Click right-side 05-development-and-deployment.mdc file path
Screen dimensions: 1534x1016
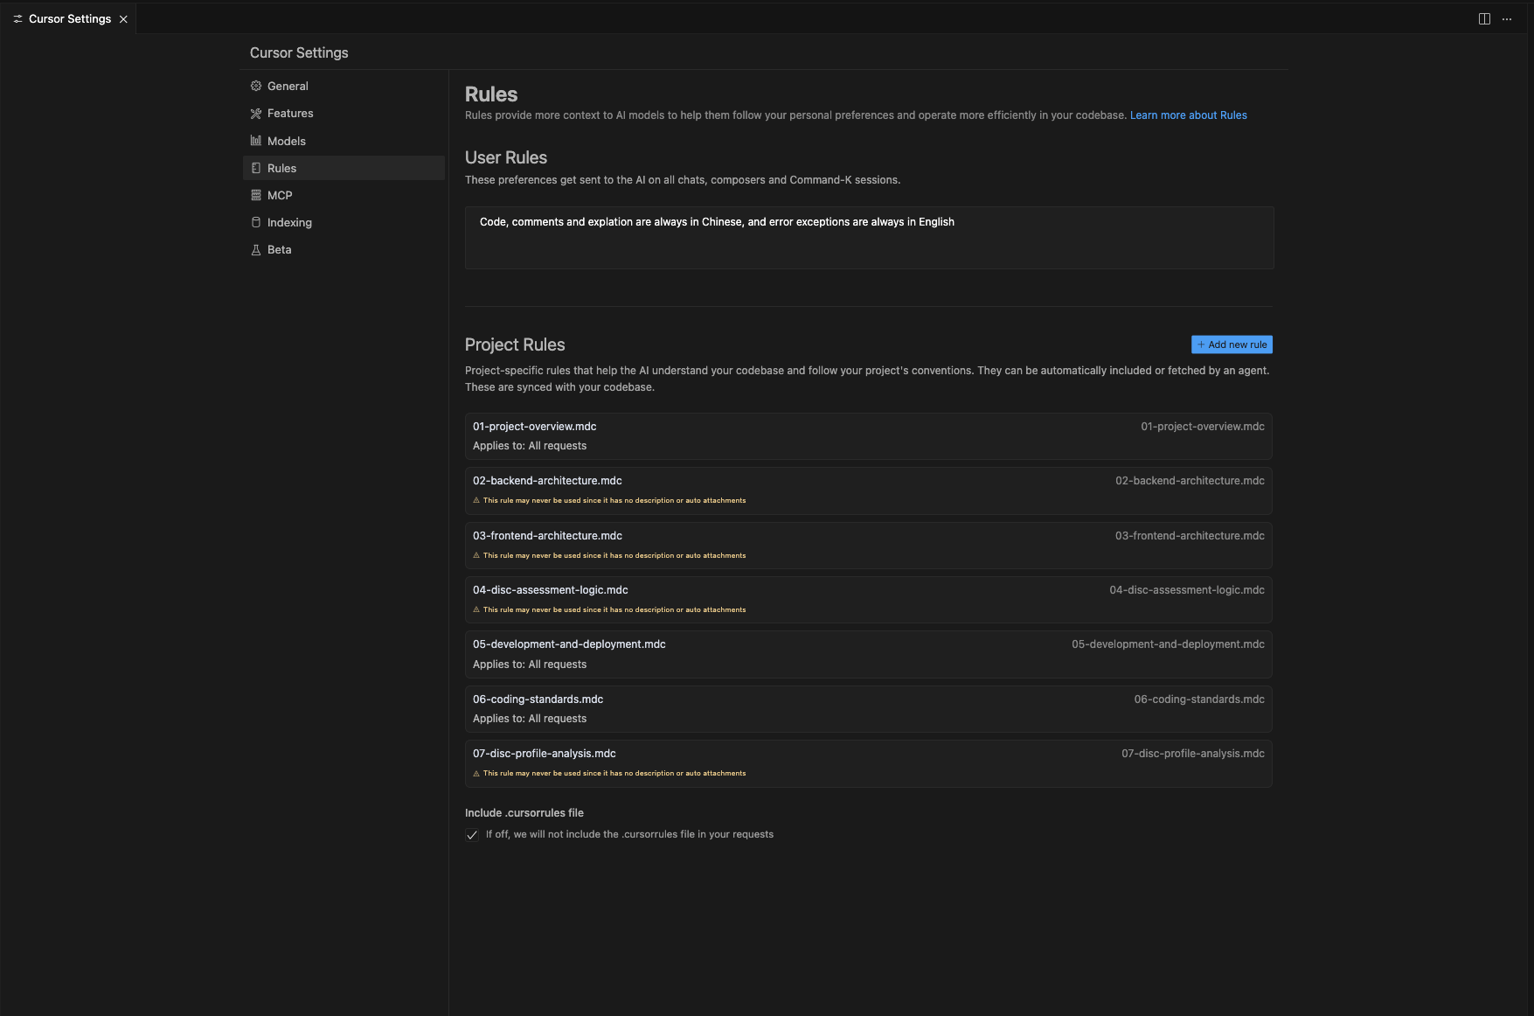point(1168,644)
